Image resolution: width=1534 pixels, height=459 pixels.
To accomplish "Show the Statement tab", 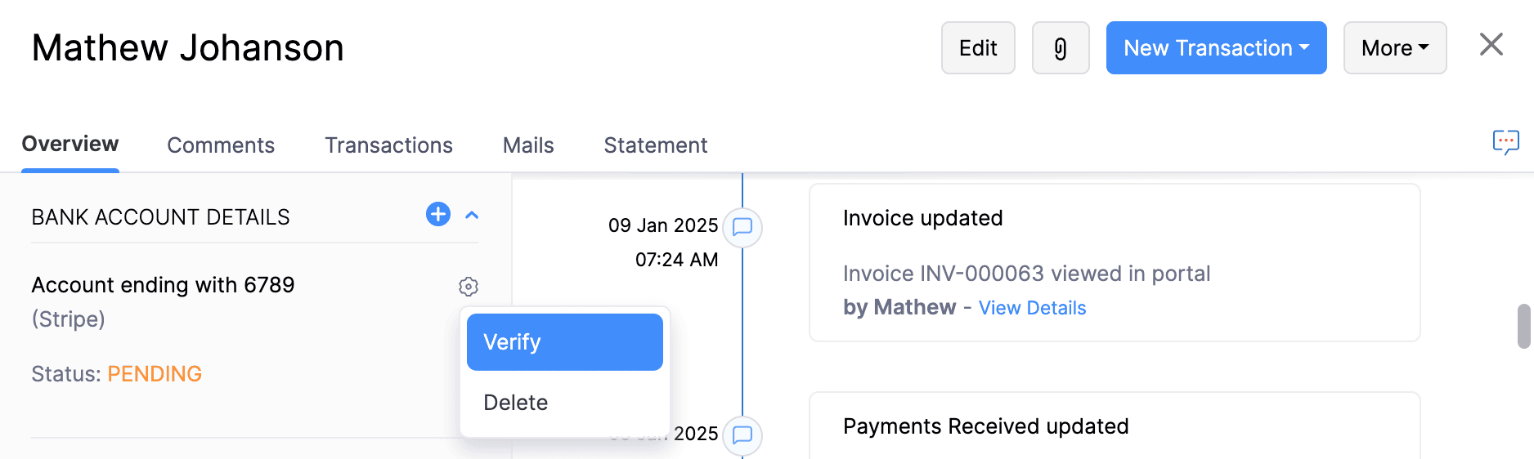I will 655,145.
